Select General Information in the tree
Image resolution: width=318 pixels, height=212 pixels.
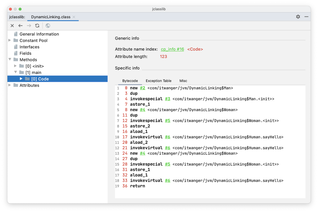39,34
